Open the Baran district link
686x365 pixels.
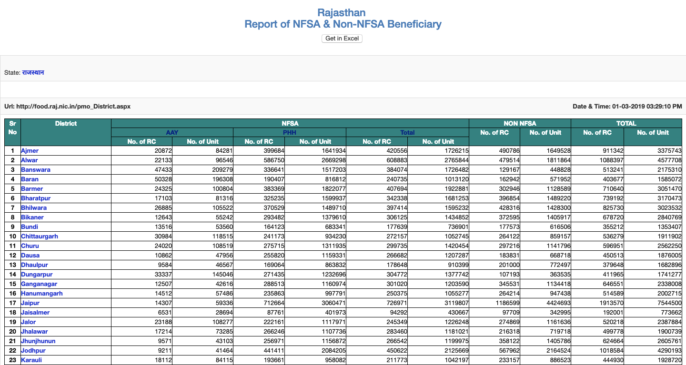[x=30, y=179]
